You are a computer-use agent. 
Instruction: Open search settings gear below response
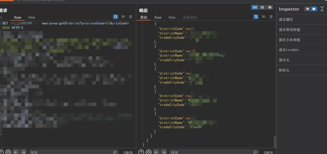point(148,152)
